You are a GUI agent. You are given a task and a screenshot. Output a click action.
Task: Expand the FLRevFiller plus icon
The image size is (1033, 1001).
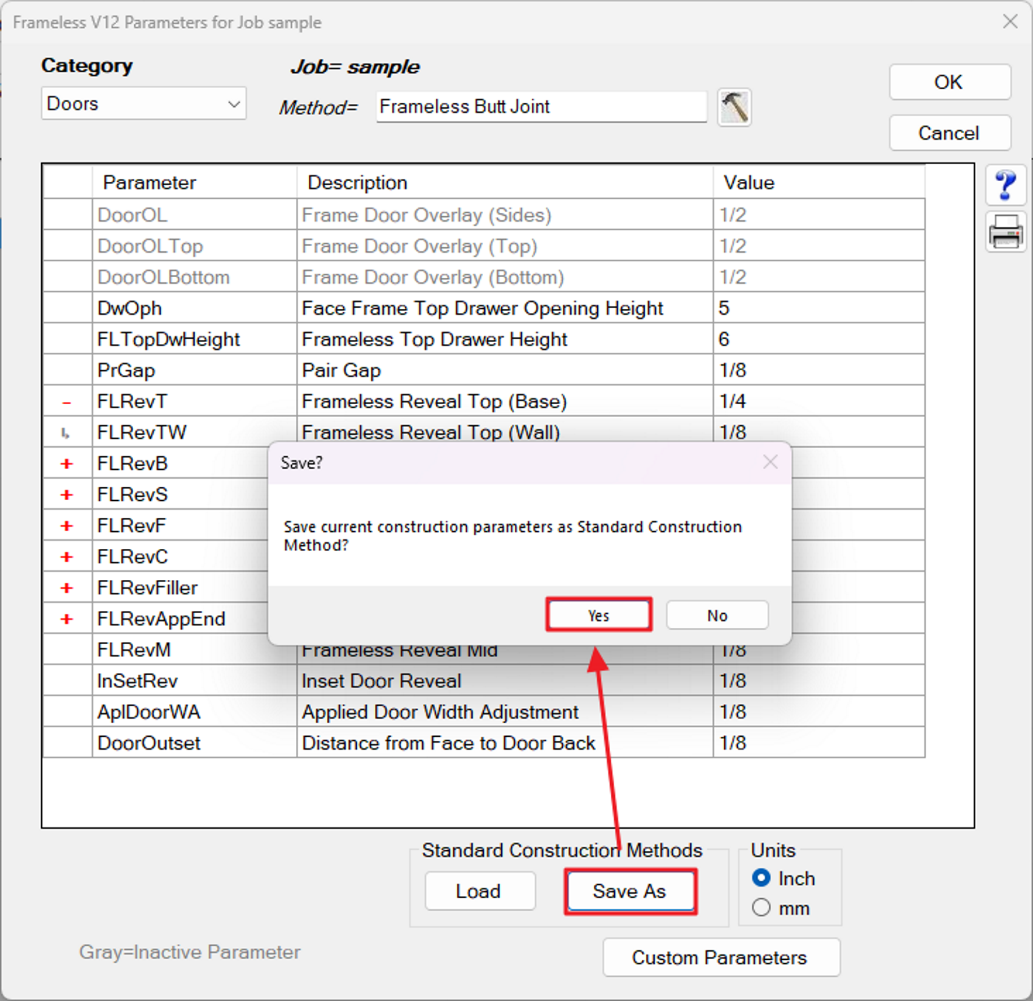[x=67, y=588]
